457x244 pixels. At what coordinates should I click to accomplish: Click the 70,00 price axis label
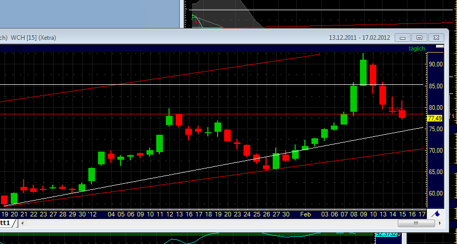436,151
